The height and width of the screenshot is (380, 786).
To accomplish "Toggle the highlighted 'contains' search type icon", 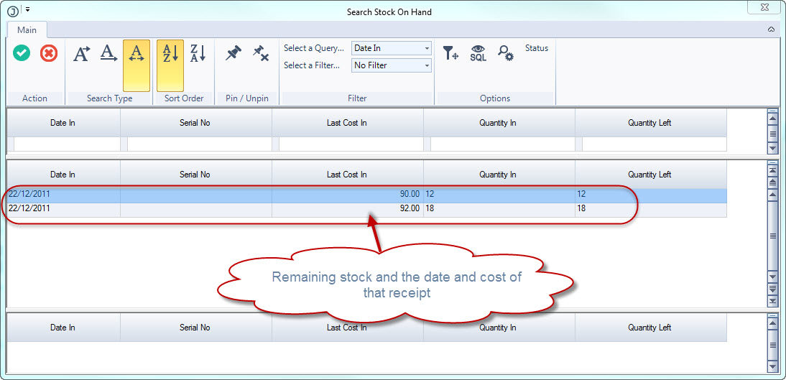I will point(137,65).
